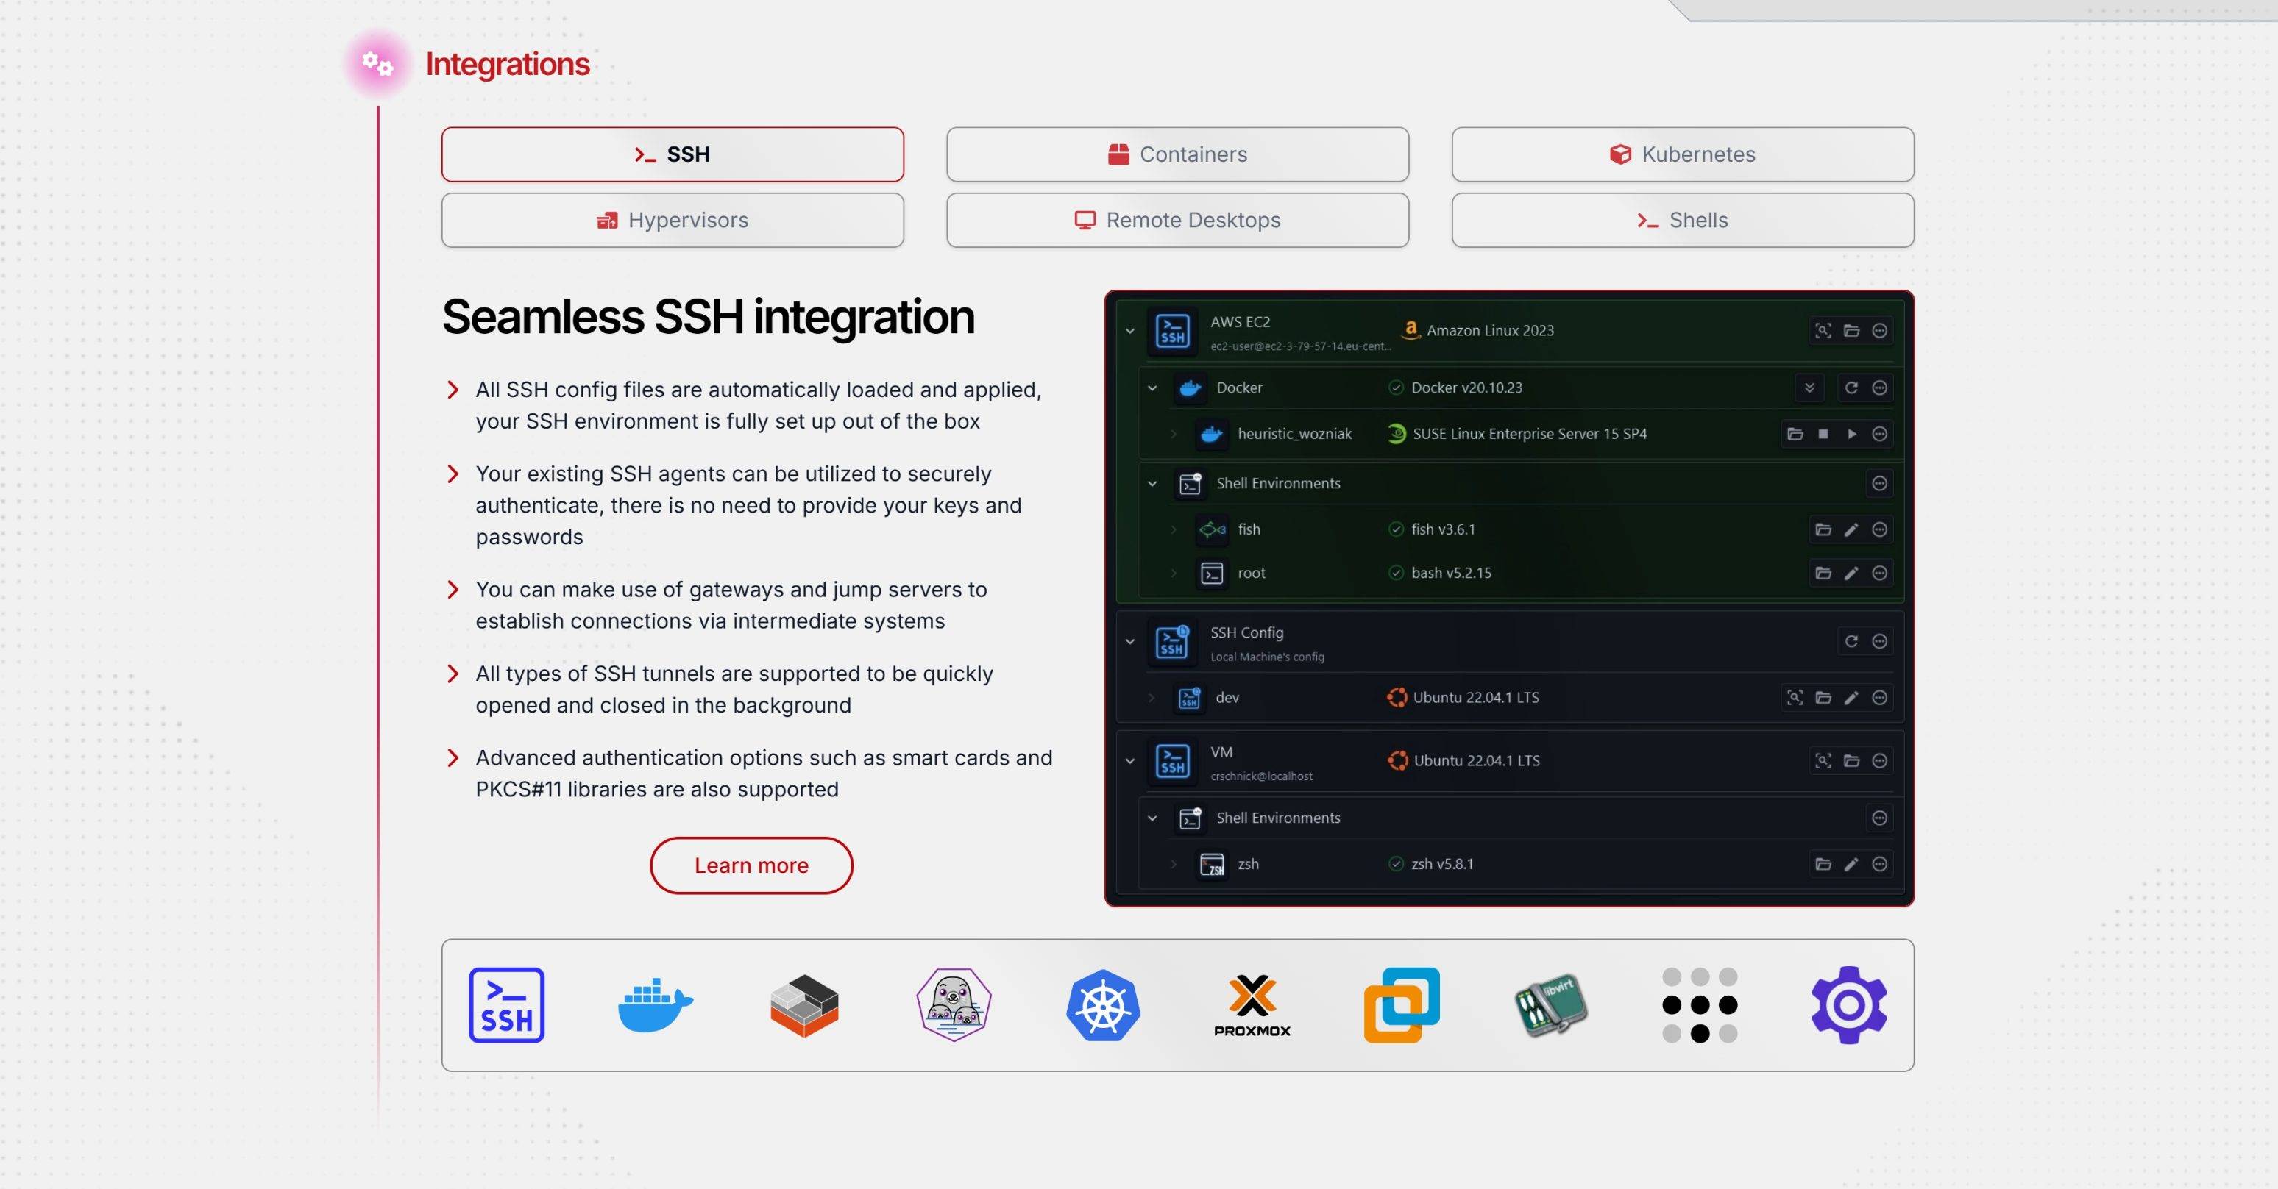Click the Kubernetes helm wheel logo
The height and width of the screenshot is (1189, 2278).
pos(1103,1005)
